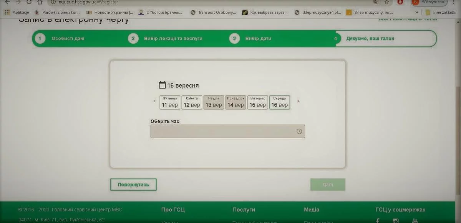This screenshot has width=461, height=223.
Task: Click the browser forward arrow
Action: click(18, 2)
